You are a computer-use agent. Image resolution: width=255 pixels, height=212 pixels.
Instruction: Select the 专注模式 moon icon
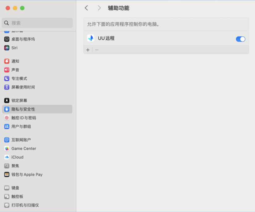click(7, 79)
